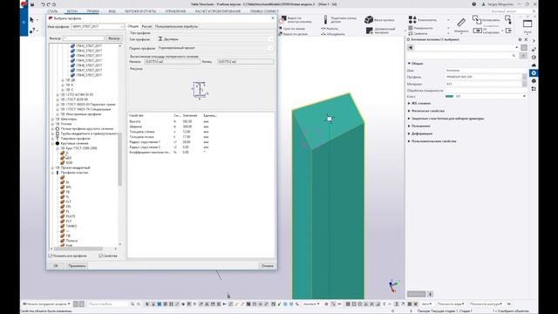Expand the Деформация properties section
This screenshot has height=314, width=558.
(x=409, y=133)
